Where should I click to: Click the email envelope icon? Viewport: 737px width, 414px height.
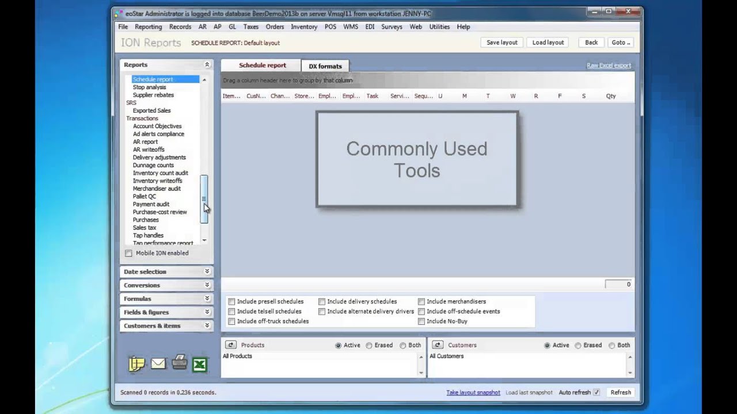158,364
